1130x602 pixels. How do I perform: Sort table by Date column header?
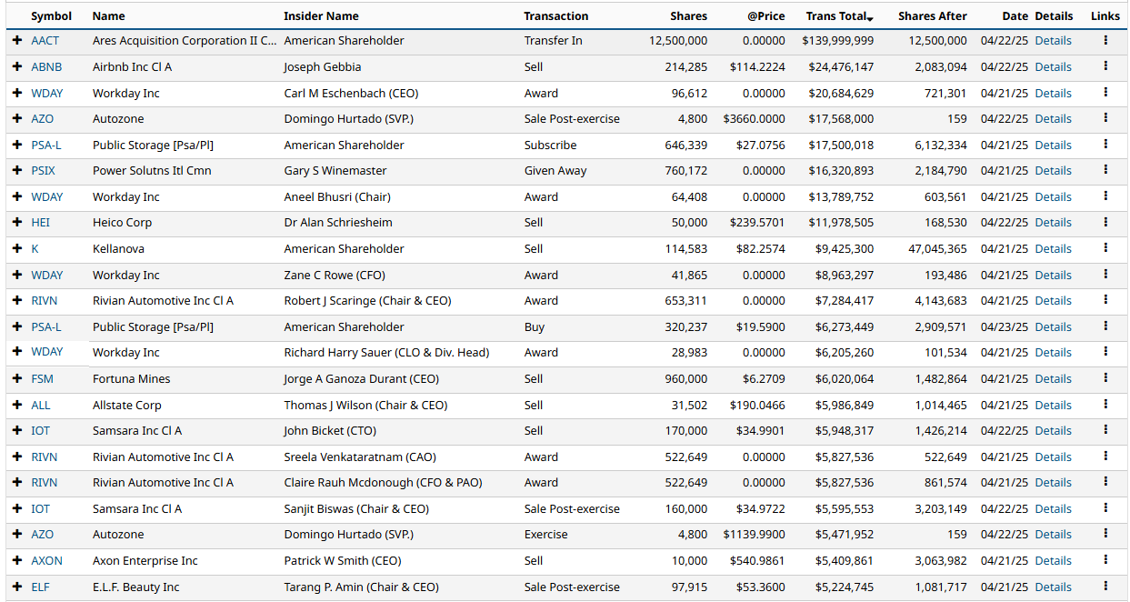(x=1015, y=15)
